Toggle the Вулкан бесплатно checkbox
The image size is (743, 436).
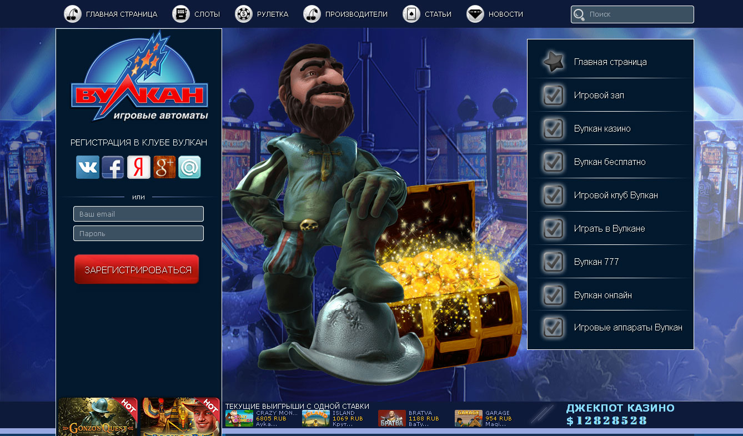point(554,162)
